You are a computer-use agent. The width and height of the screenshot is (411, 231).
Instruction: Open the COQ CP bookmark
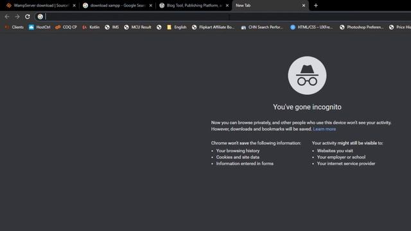coord(66,27)
